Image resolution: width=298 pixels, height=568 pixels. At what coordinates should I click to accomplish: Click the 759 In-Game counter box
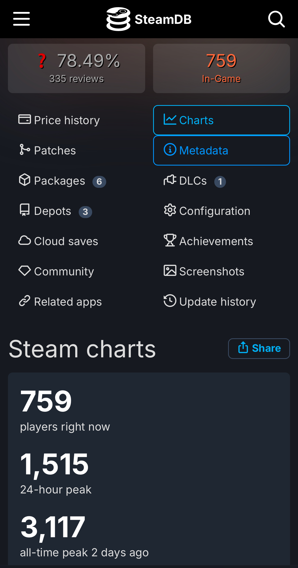[221, 68]
